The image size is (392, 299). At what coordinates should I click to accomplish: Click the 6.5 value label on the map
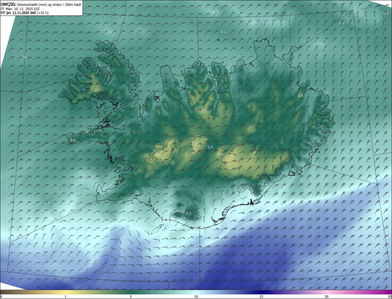click(224, 32)
